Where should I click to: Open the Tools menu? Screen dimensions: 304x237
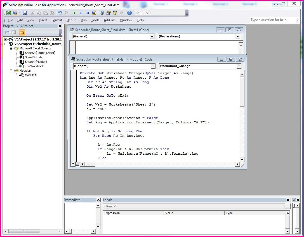[95, 20]
